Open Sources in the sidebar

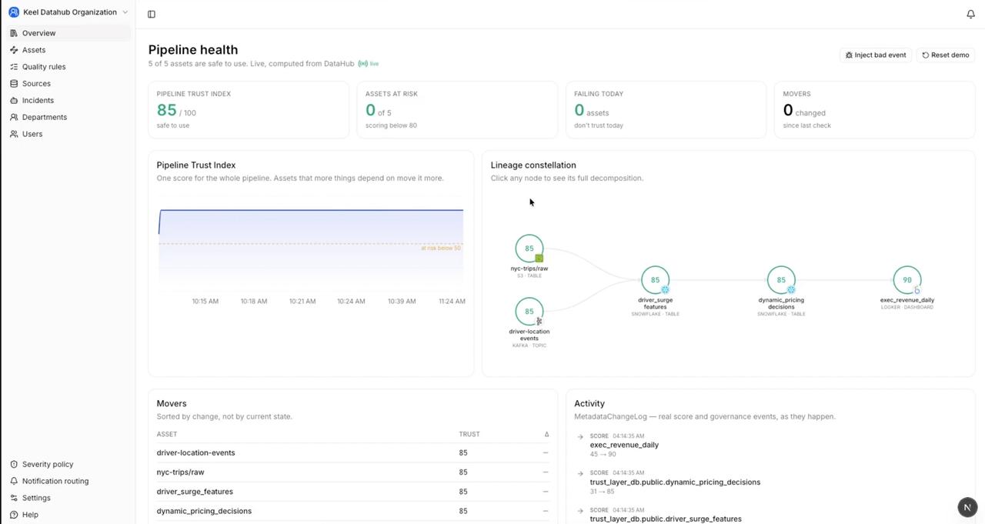(68, 83)
